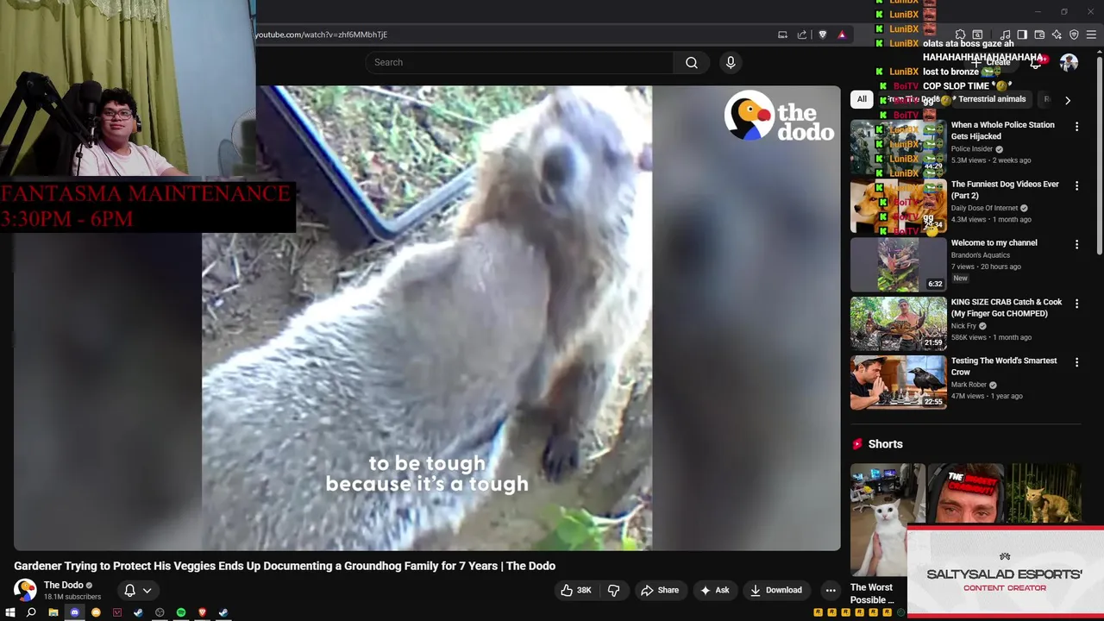Activate voice search microphone icon
Image resolution: width=1104 pixels, height=621 pixels.
point(731,62)
